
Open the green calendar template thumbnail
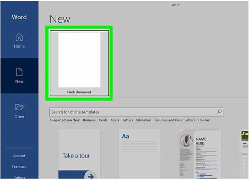(244, 153)
